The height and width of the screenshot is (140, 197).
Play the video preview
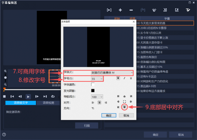click(28, 97)
